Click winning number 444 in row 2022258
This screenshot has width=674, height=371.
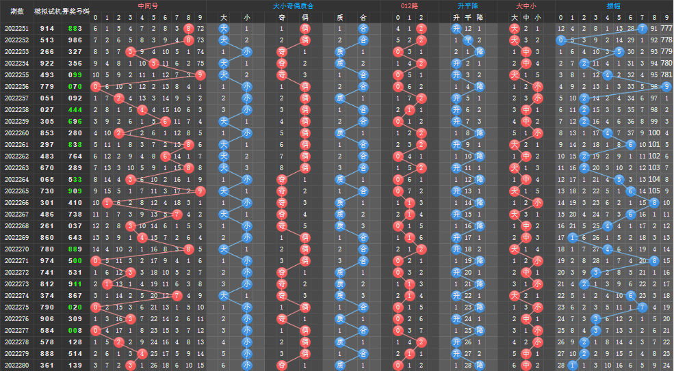coord(75,110)
